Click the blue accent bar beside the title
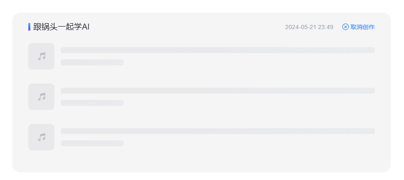This screenshot has height=180, width=404. coord(29,27)
